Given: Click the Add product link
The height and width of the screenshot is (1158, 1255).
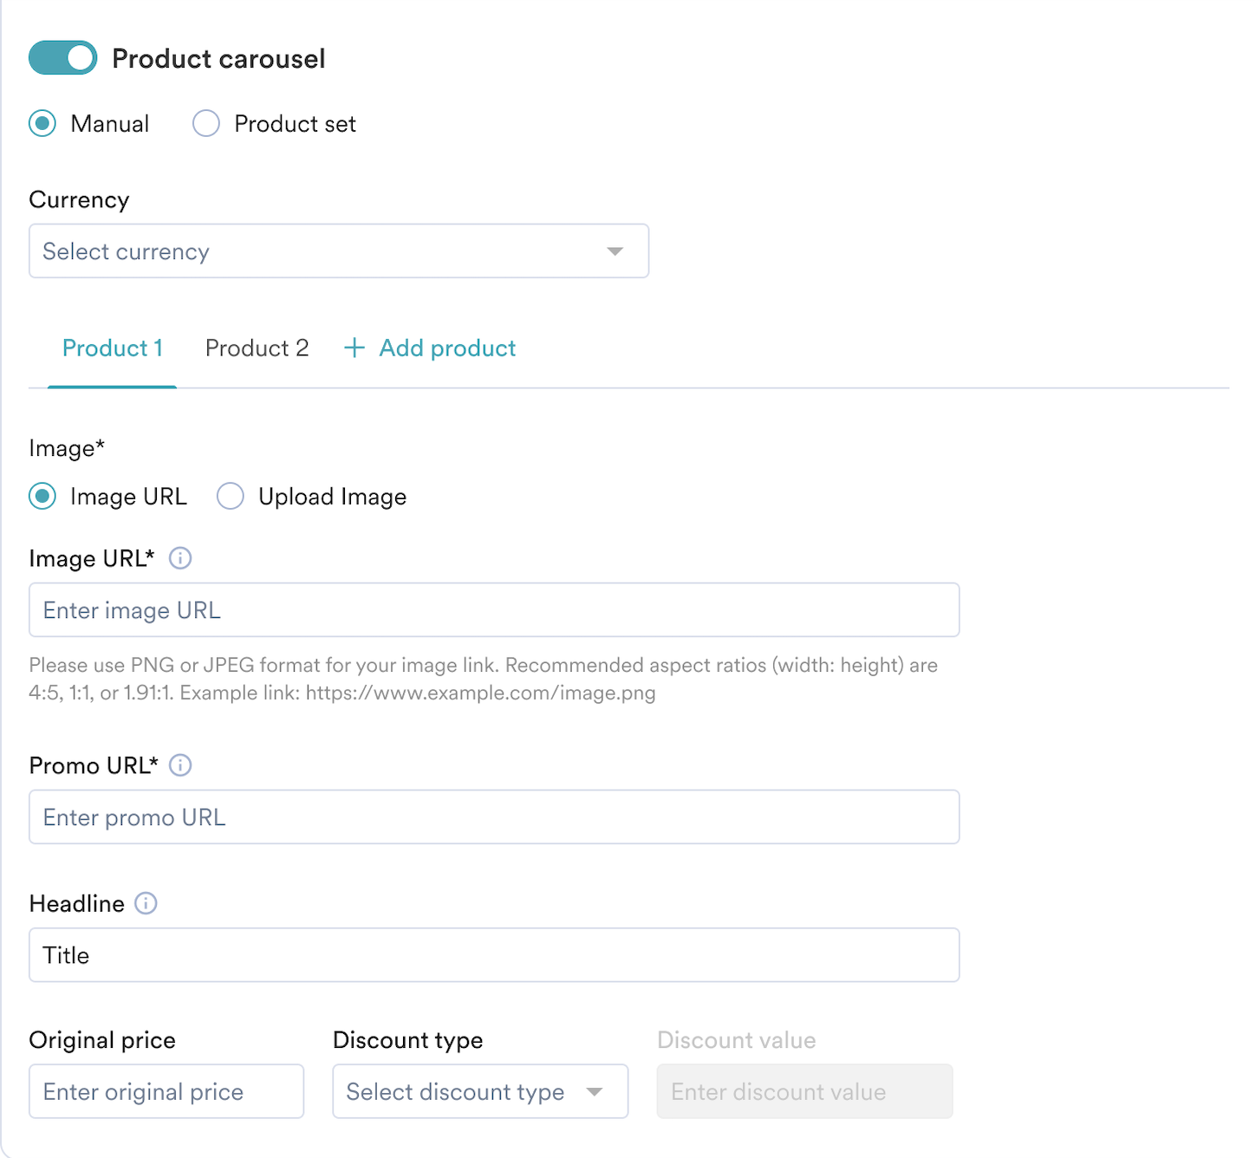Looking at the screenshot, I should [x=447, y=348].
